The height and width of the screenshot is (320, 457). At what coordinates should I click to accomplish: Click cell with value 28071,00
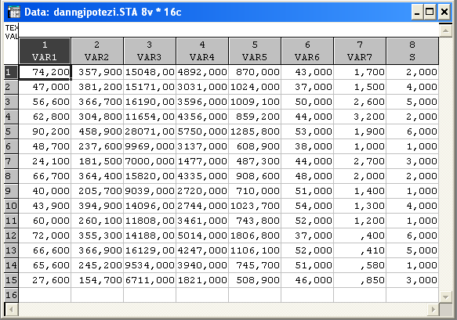point(150,131)
